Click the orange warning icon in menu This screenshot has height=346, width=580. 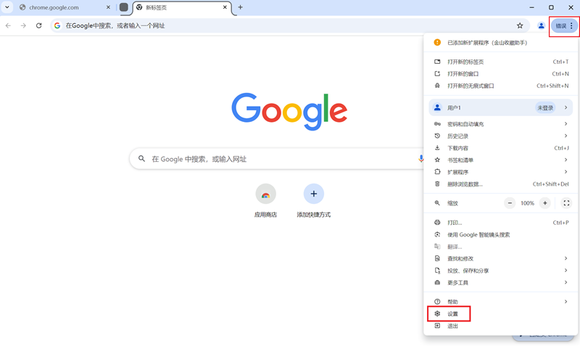(x=437, y=43)
